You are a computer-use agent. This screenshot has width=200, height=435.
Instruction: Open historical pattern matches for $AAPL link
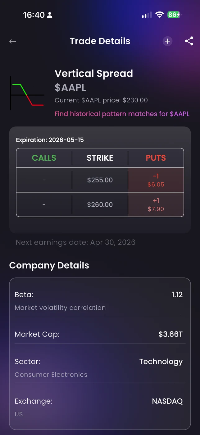pyautogui.click(x=122, y=114)
